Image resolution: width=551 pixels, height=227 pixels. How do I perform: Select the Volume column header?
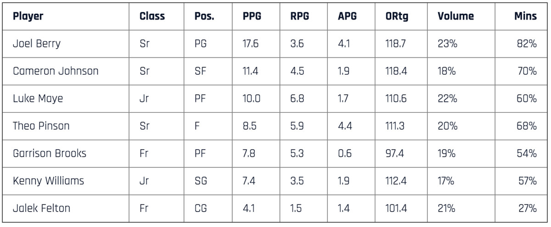click(x=455, y=17)
